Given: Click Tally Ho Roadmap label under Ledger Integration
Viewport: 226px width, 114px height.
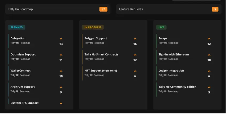Looking at the screenshot, I should [168, 75].
